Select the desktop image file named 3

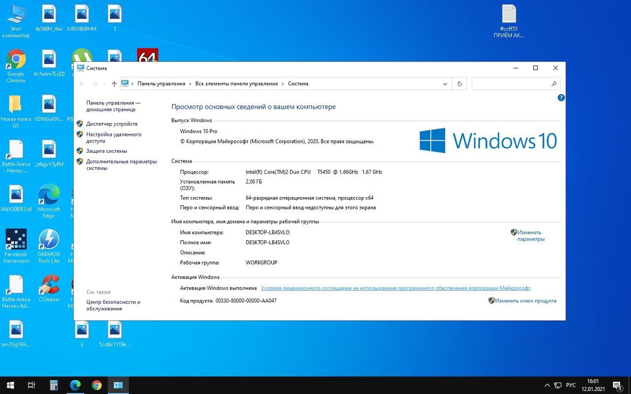[115, 18]
